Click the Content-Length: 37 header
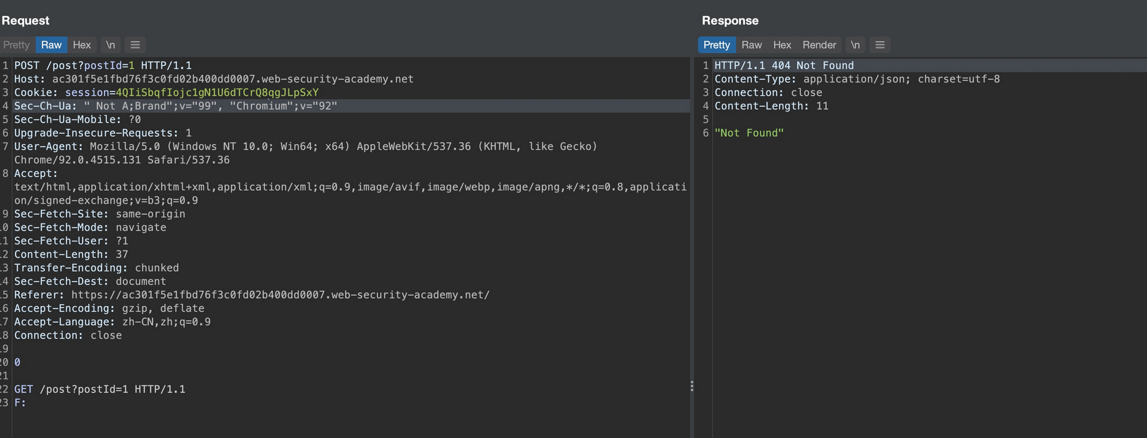The height and width of the screenshot is (438, 1147). 71,255
